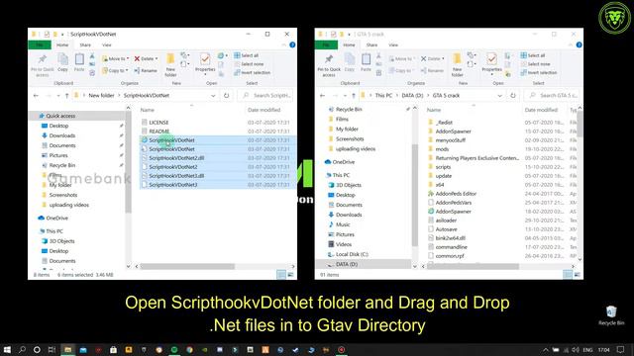Viewport: 634px width, 356px height.
Task: Open Delete dropdown in ScriptHookVDotNet window
Action: (146, 59)
